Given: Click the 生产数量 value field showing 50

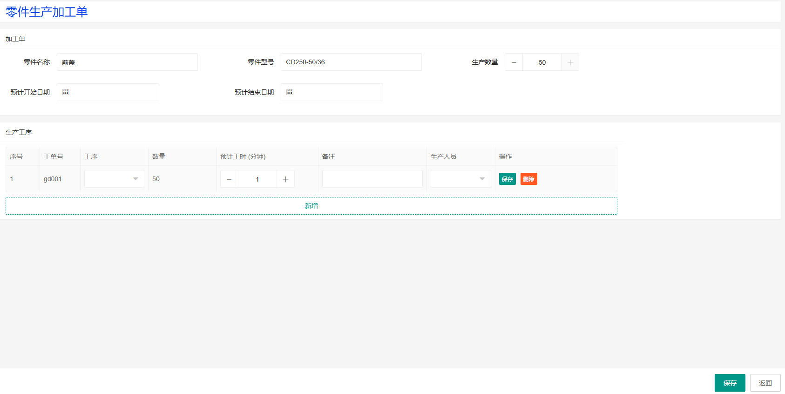Looking at the screenshot, I should (x=542, y=62).
